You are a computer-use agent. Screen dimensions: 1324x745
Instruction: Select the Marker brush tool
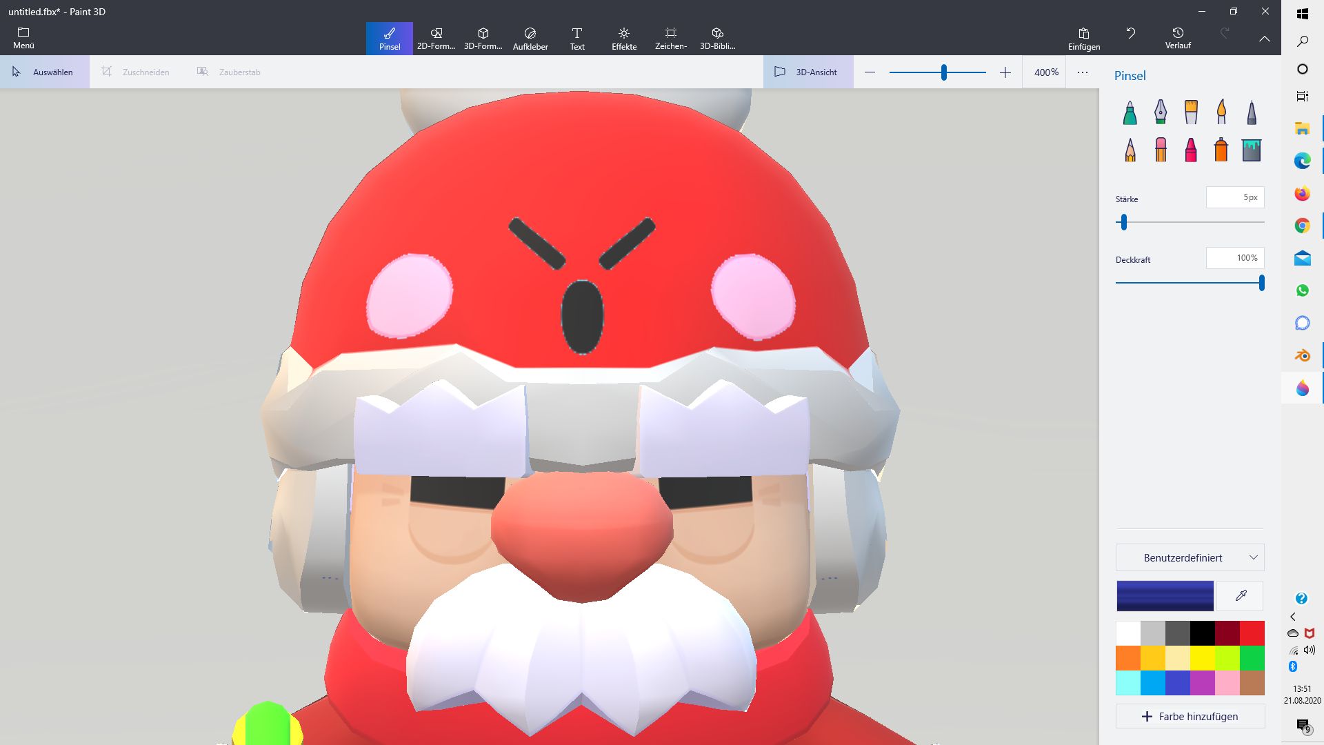[x=1130, y=112]
